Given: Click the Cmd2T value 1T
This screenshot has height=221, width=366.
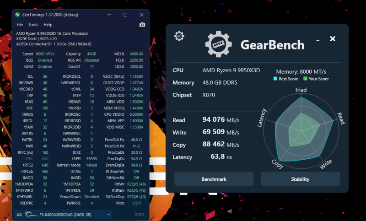Looking at the screenshot, I should click(92, 66).
